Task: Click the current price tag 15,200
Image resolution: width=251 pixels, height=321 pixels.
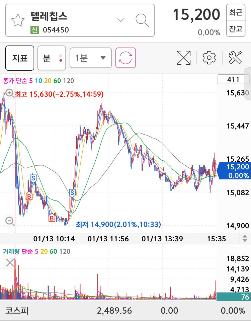Action: point(234,171)
